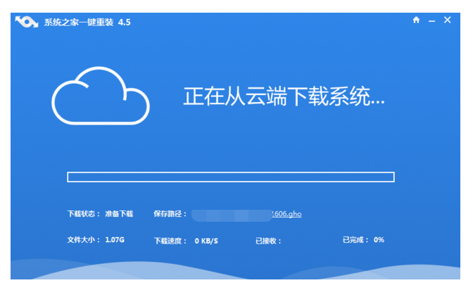
Task: Click the 系统之家一键重装 4.5 title text
Action: (x=87, y=22)
